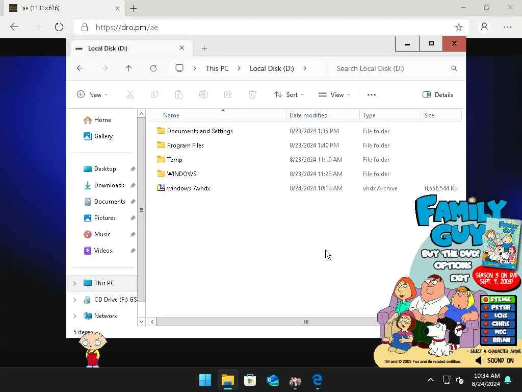Click navigation pane scroll up arrow
This screenshot has height=392, width=522.
142,114
